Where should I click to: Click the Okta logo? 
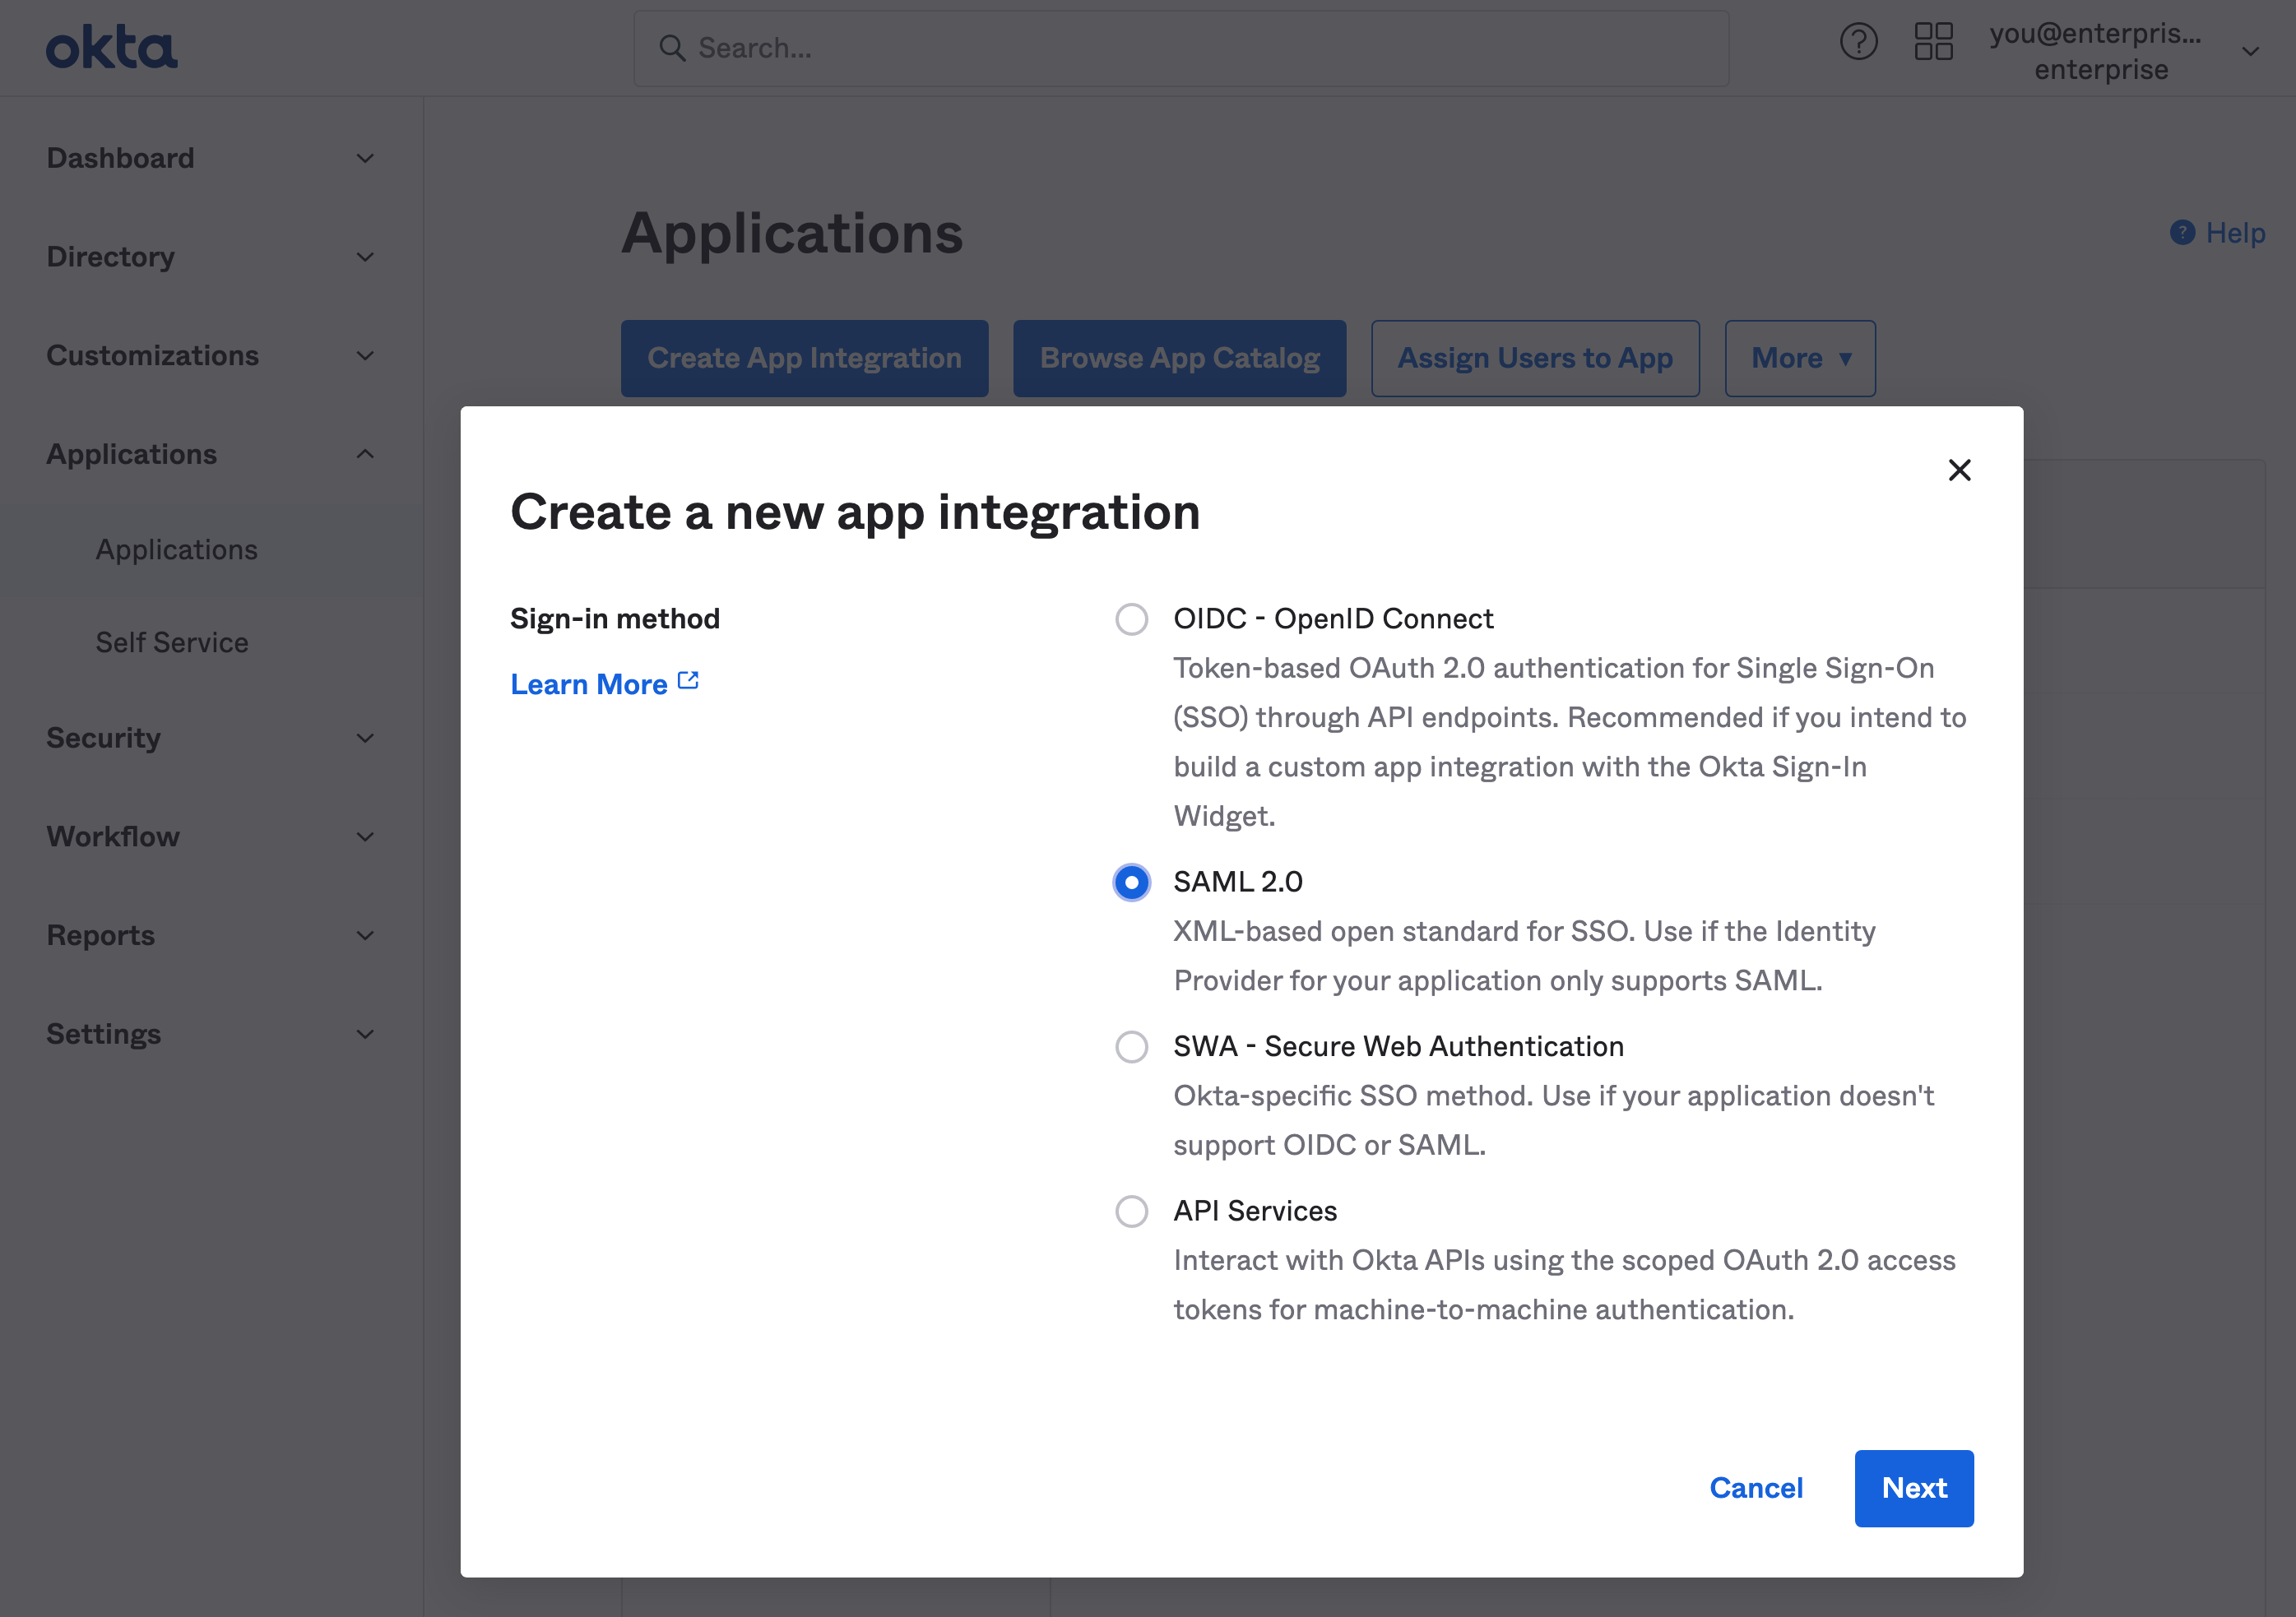110,46
